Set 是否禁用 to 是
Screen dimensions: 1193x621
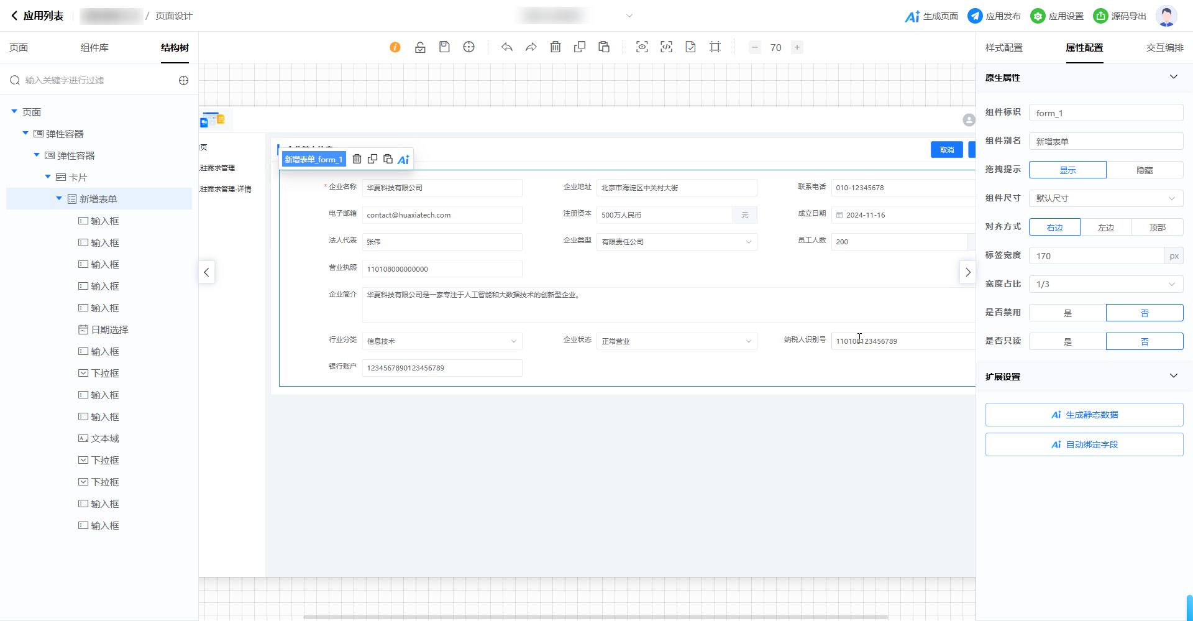point(1067,313)
